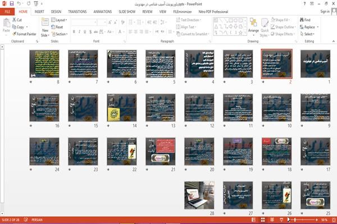Toggle Bold formatting
The height and width of the screenshot is (224, 337).
pos(74,32)
